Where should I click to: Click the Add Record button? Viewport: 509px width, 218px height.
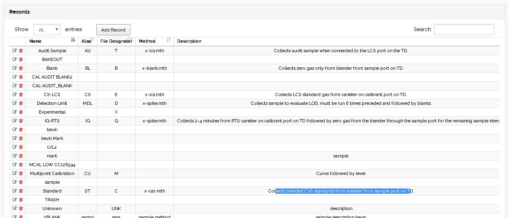(113, 30)
